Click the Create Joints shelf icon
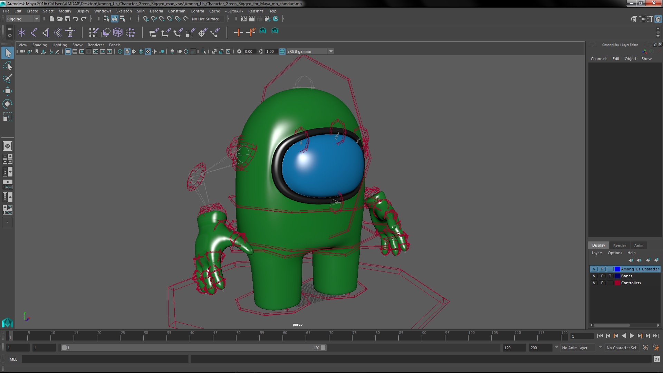 click(34, 32)
